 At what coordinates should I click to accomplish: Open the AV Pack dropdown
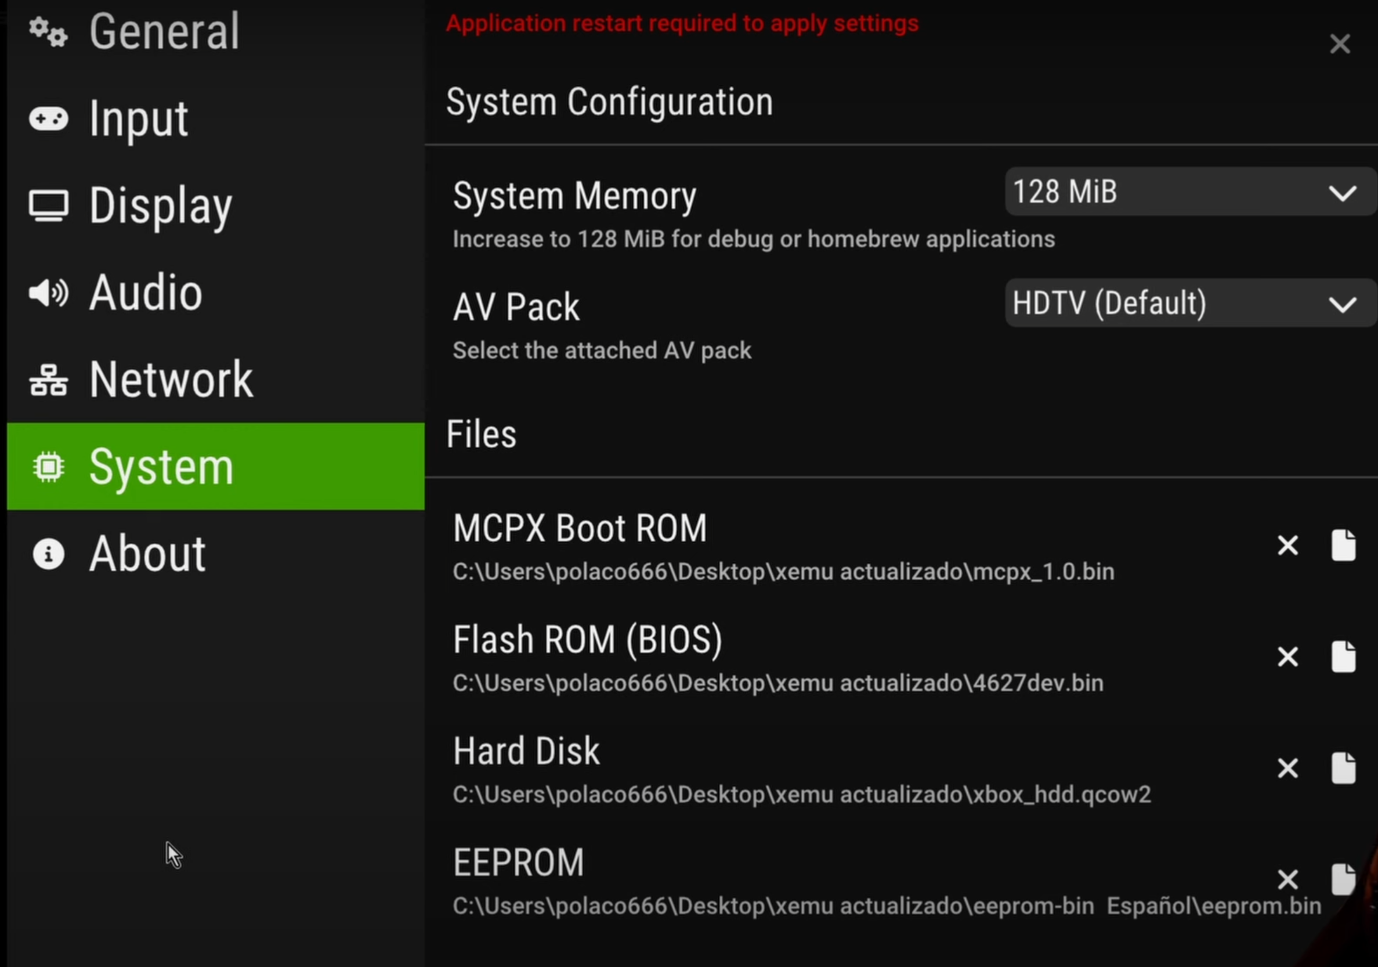click(x=1191, y=303)
